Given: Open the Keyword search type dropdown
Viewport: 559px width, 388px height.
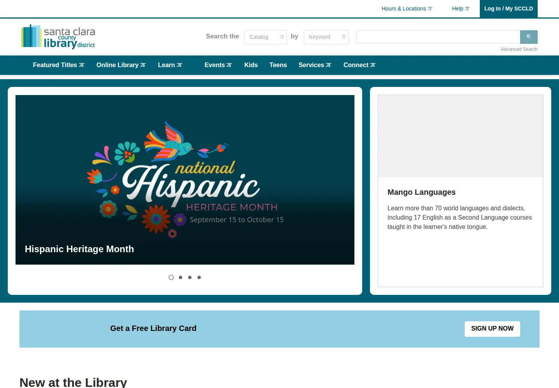Looking at the screenshot, I should click(326, 37).
